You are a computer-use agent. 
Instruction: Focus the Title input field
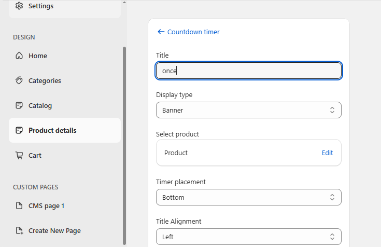249,71
